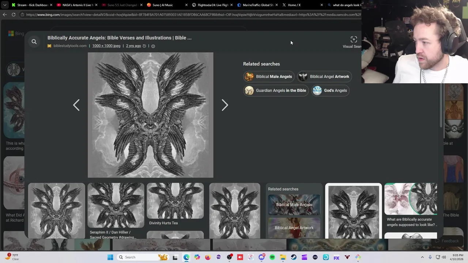
Task: Open Task View from the taskbar
Action: pos(175,257)
